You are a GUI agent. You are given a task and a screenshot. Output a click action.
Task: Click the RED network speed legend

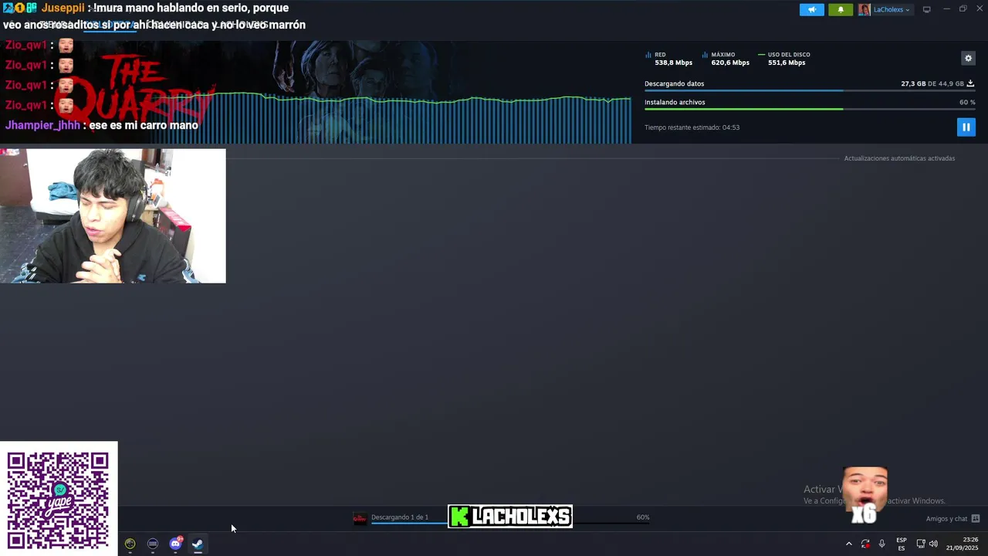(668, 59)
